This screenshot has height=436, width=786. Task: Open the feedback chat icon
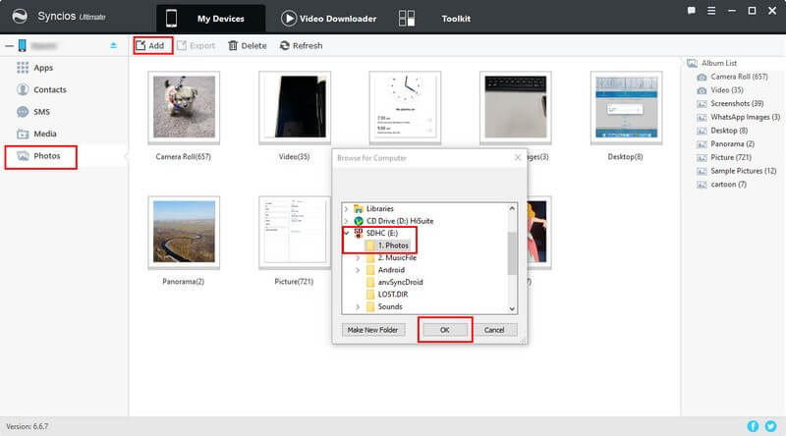[x=692, y=11]
